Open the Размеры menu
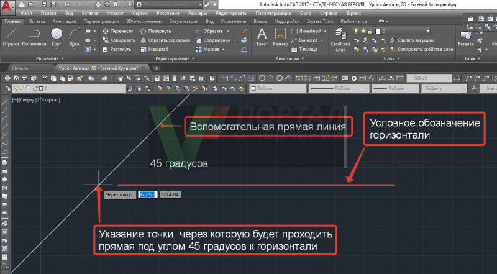 click(198, 13)
